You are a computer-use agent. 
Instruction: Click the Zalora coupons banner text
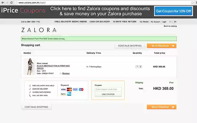100,11
